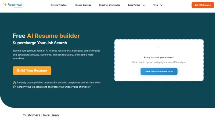Open Resume Templates menu item
The width and height of the screenshot is (215, 118).
(x=59, y=5)
